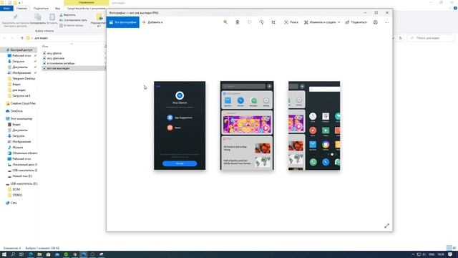458x258 pixels.
Task: Open Изменить и создать dropdown
Action: click(322, 22)
